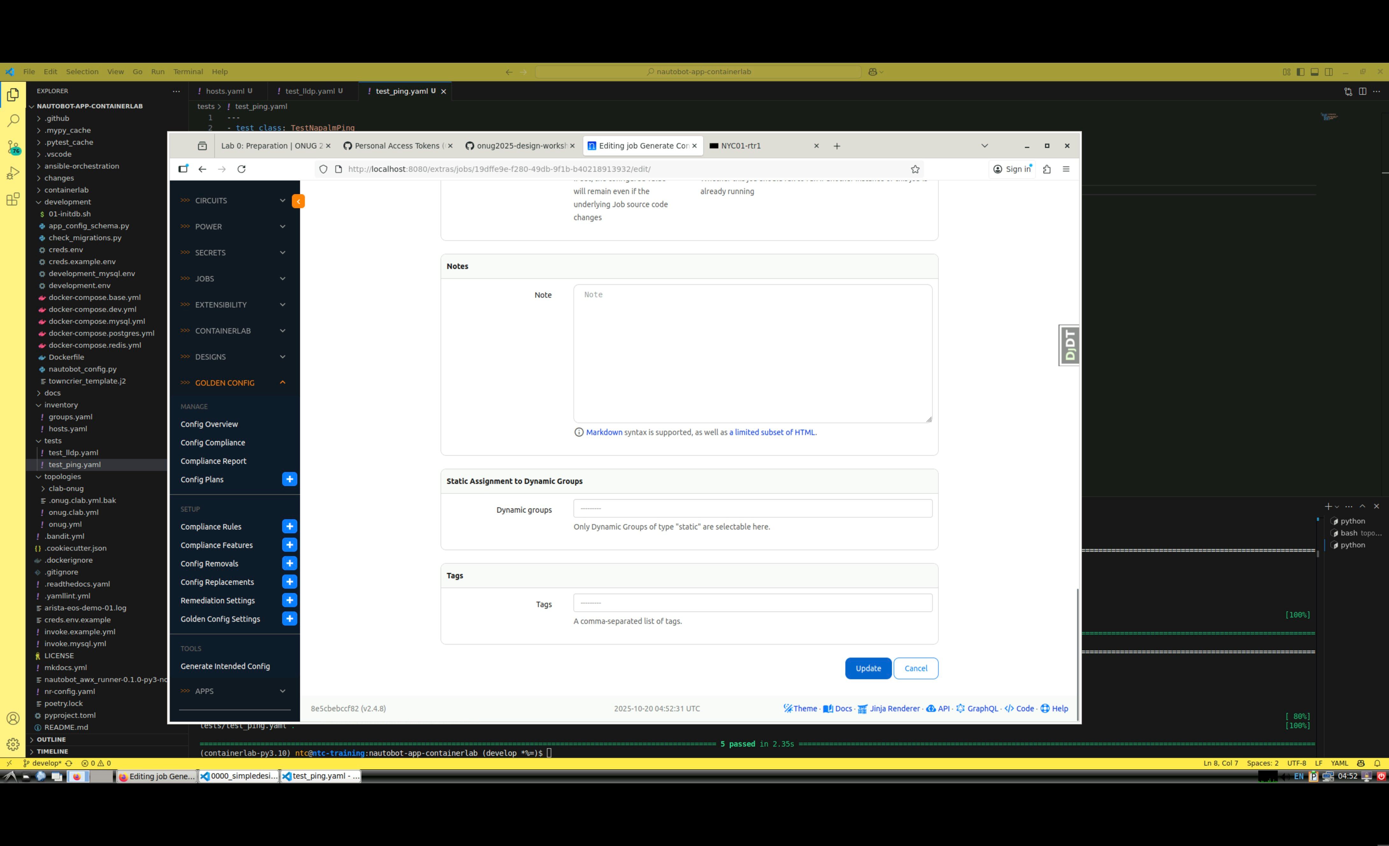Open the Django Debug Toolbar handle
The image size is (1389, 846).
1069,345
